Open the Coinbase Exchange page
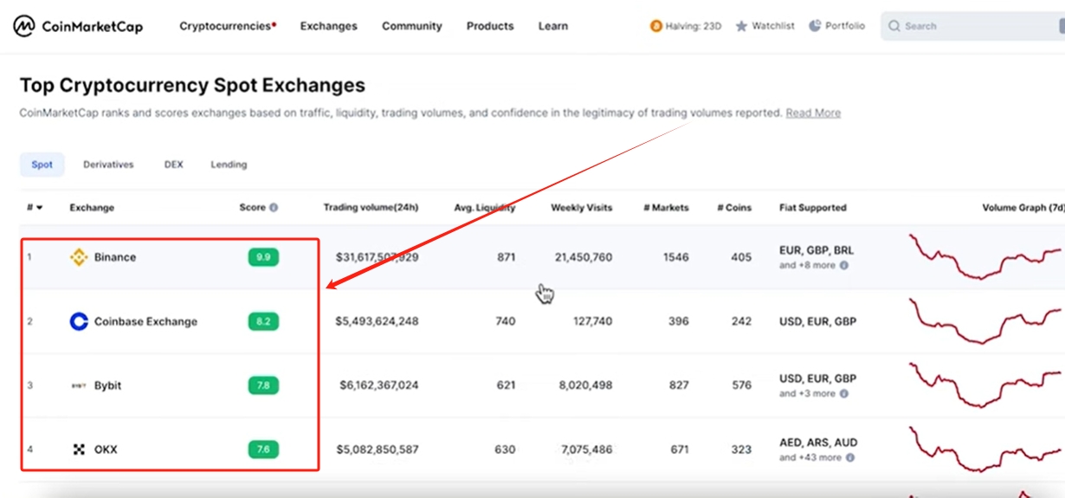 pyautogui.click(x=145, y=321)
